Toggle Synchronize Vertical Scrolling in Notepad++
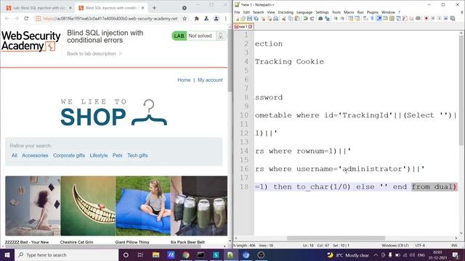Viewport: 465px width, 261px height. (x=350, y=18)
